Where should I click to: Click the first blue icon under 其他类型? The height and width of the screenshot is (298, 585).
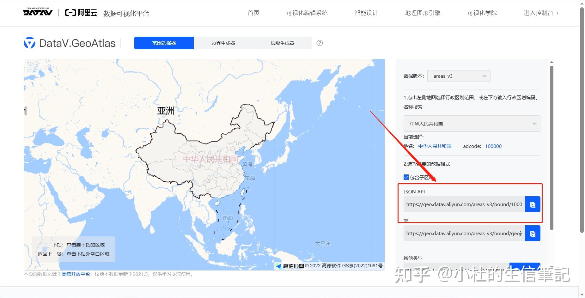click(517, 267)
